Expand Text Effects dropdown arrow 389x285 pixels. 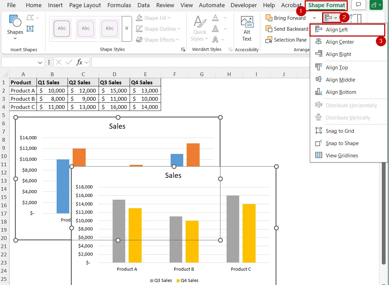coord(222,40)
